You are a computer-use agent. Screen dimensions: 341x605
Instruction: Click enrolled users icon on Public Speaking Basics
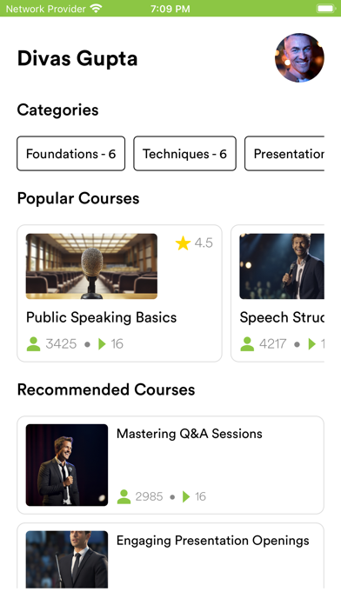(x=34, y=343)
